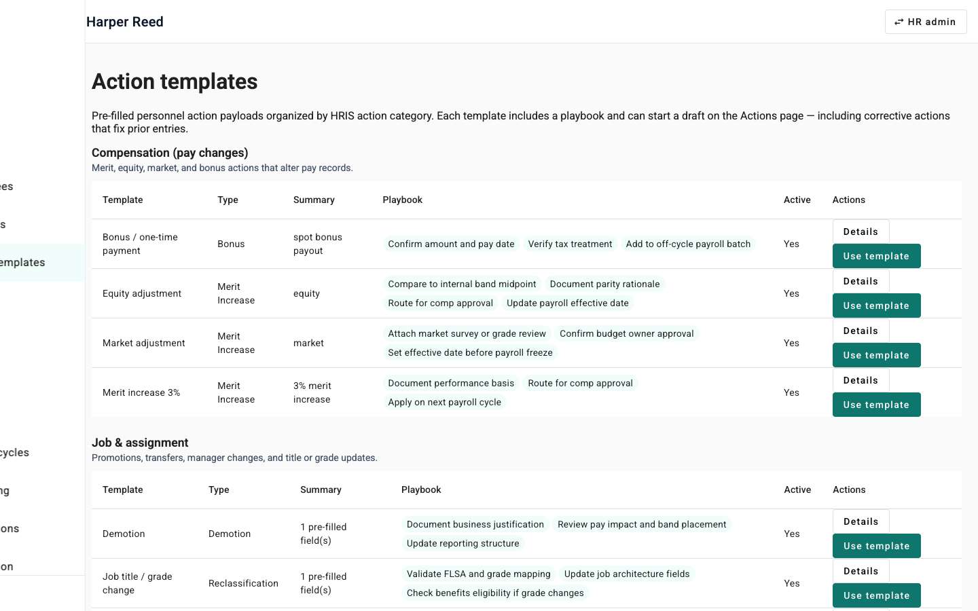Click the 'Reclassification' type cell

tap(243, 583)
